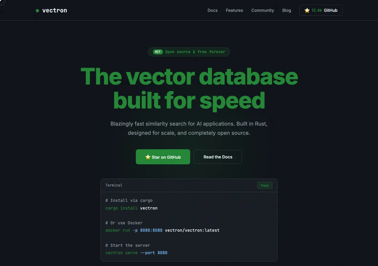378x266 pixels.
Task: Click the 12.4k star count text
Action: tap(317, 10)
